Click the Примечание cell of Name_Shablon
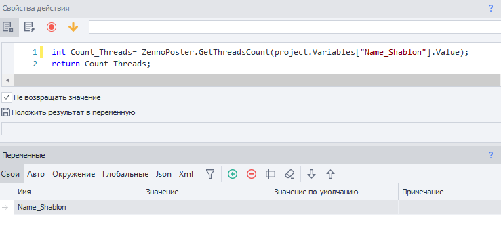 coord(449,207)
